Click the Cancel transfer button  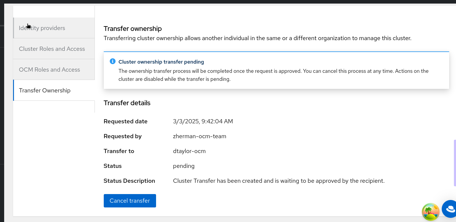(130, 201)
